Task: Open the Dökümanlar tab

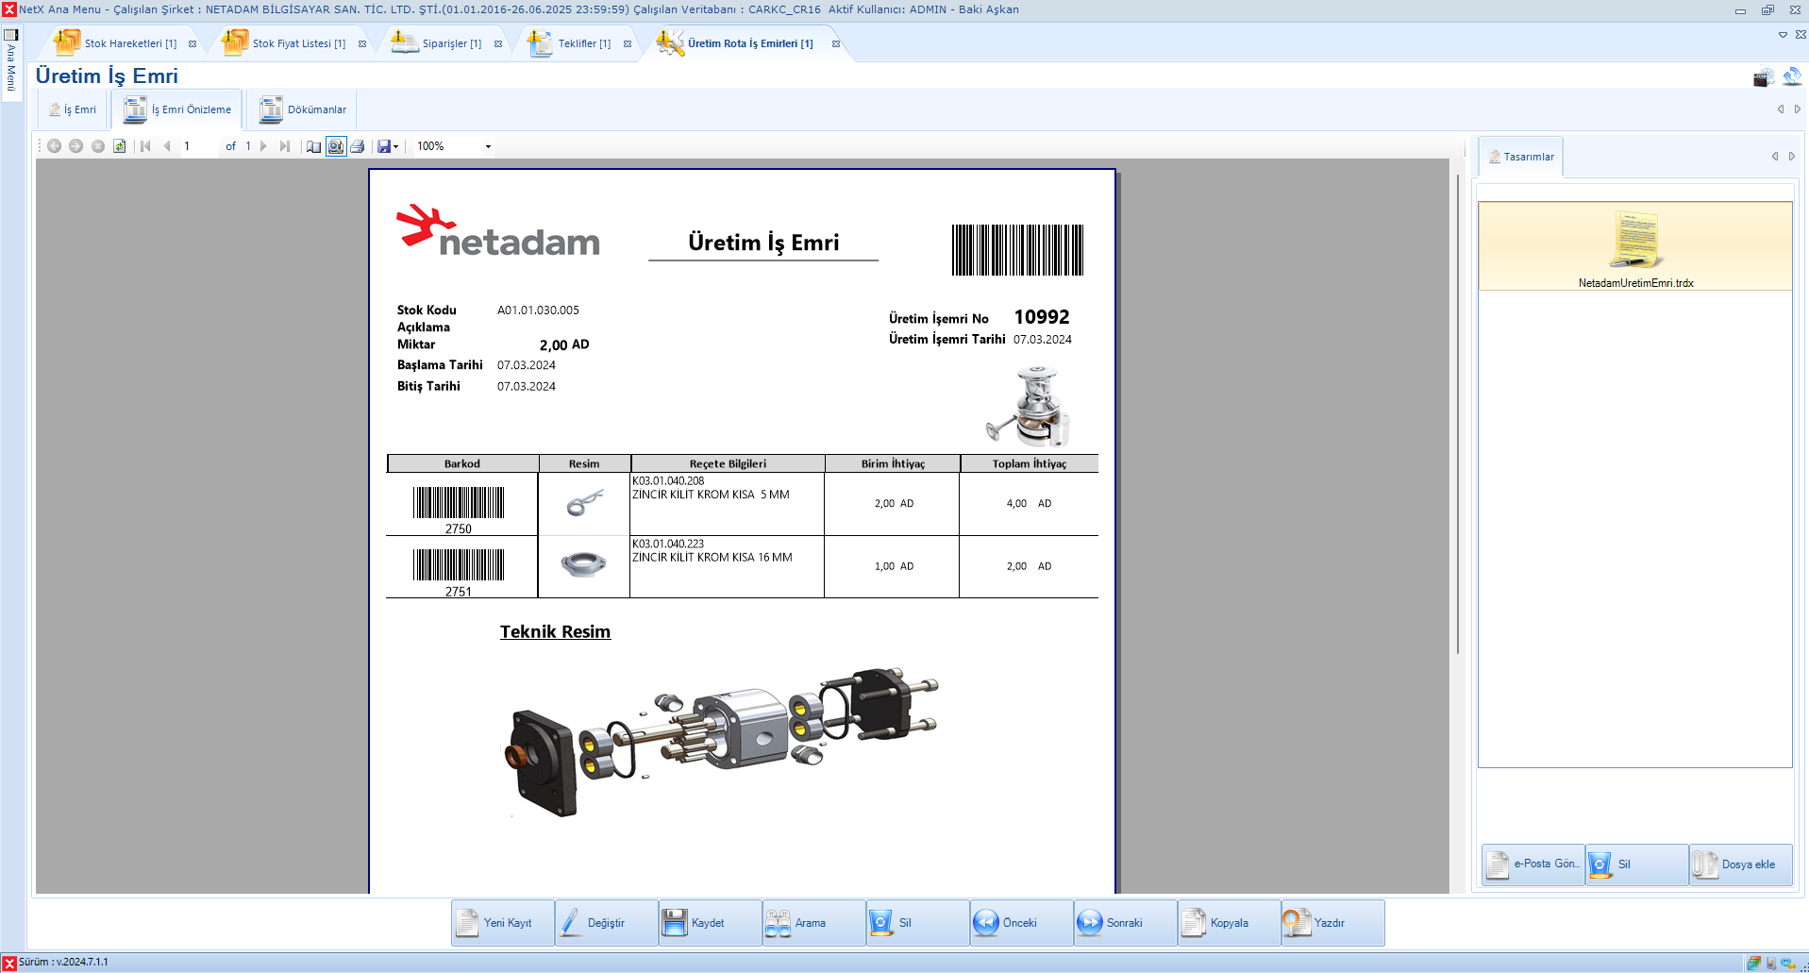Action: point(304,109)
